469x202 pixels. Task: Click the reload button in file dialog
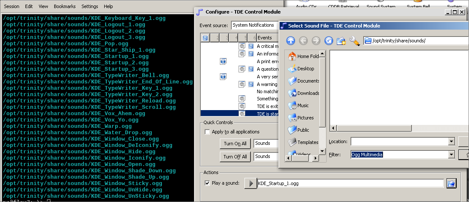328,41
